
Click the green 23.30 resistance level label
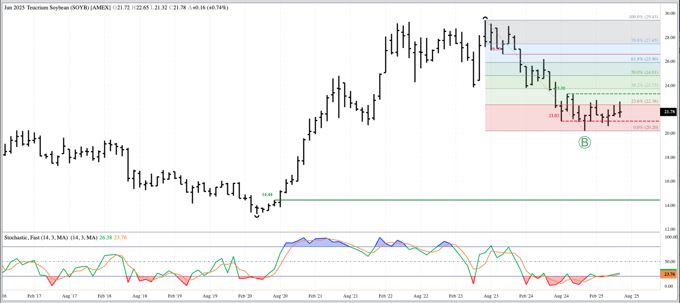560,88
